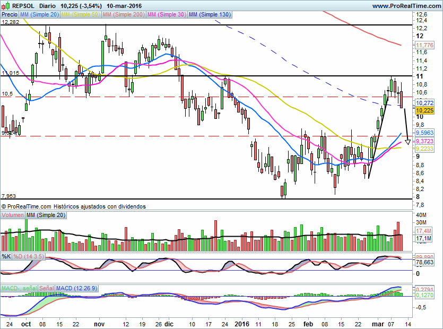
Task: Click the 9,3723 moving average tag
Action: [x=424, y=141]
